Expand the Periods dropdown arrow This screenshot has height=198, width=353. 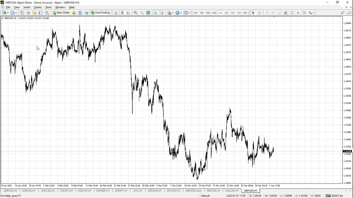pos(181,13)
